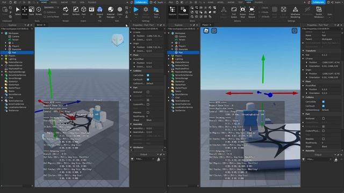
Task: Open HOME tab in left window
Action: click(44, 2)
